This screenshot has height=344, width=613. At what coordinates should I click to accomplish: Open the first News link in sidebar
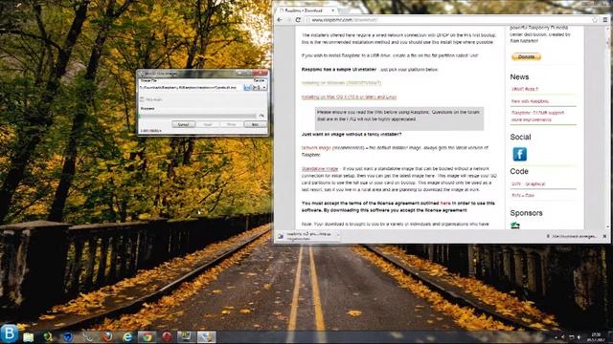click(x=525, y=89)
